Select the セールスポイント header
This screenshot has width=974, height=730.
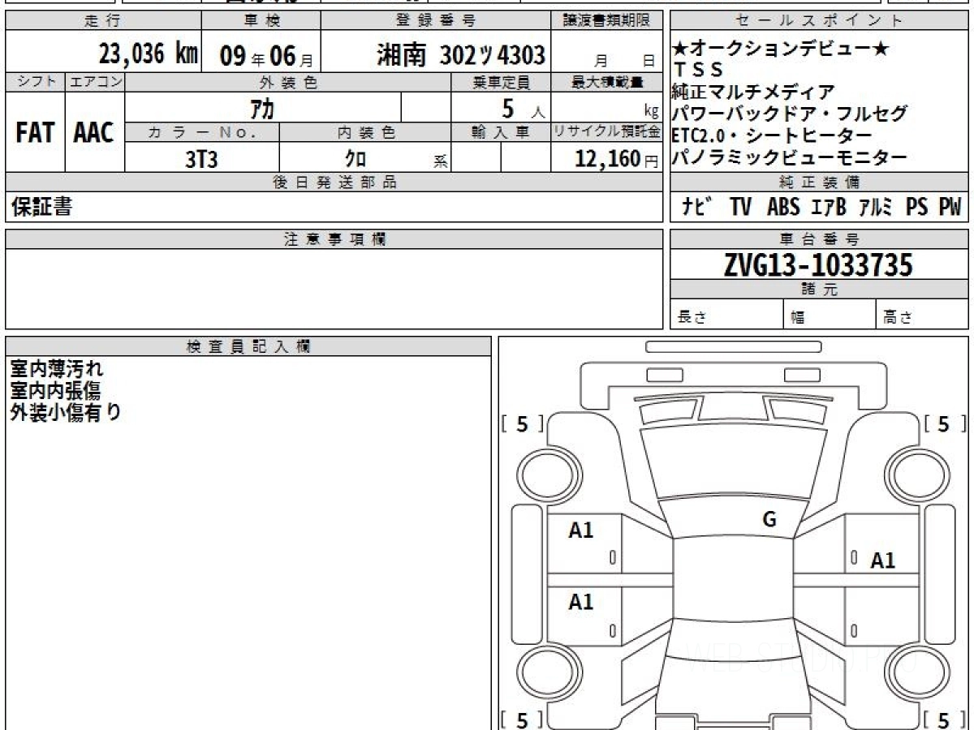819,21
